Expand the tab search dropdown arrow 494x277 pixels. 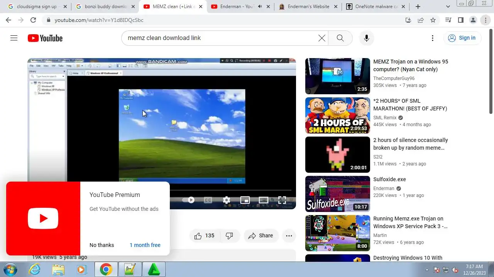[x=448, y=7]
